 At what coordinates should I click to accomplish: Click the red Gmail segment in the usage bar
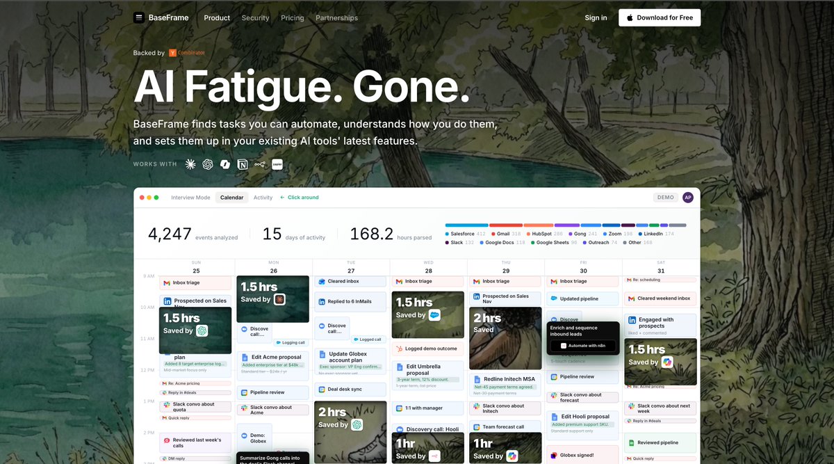506,225
